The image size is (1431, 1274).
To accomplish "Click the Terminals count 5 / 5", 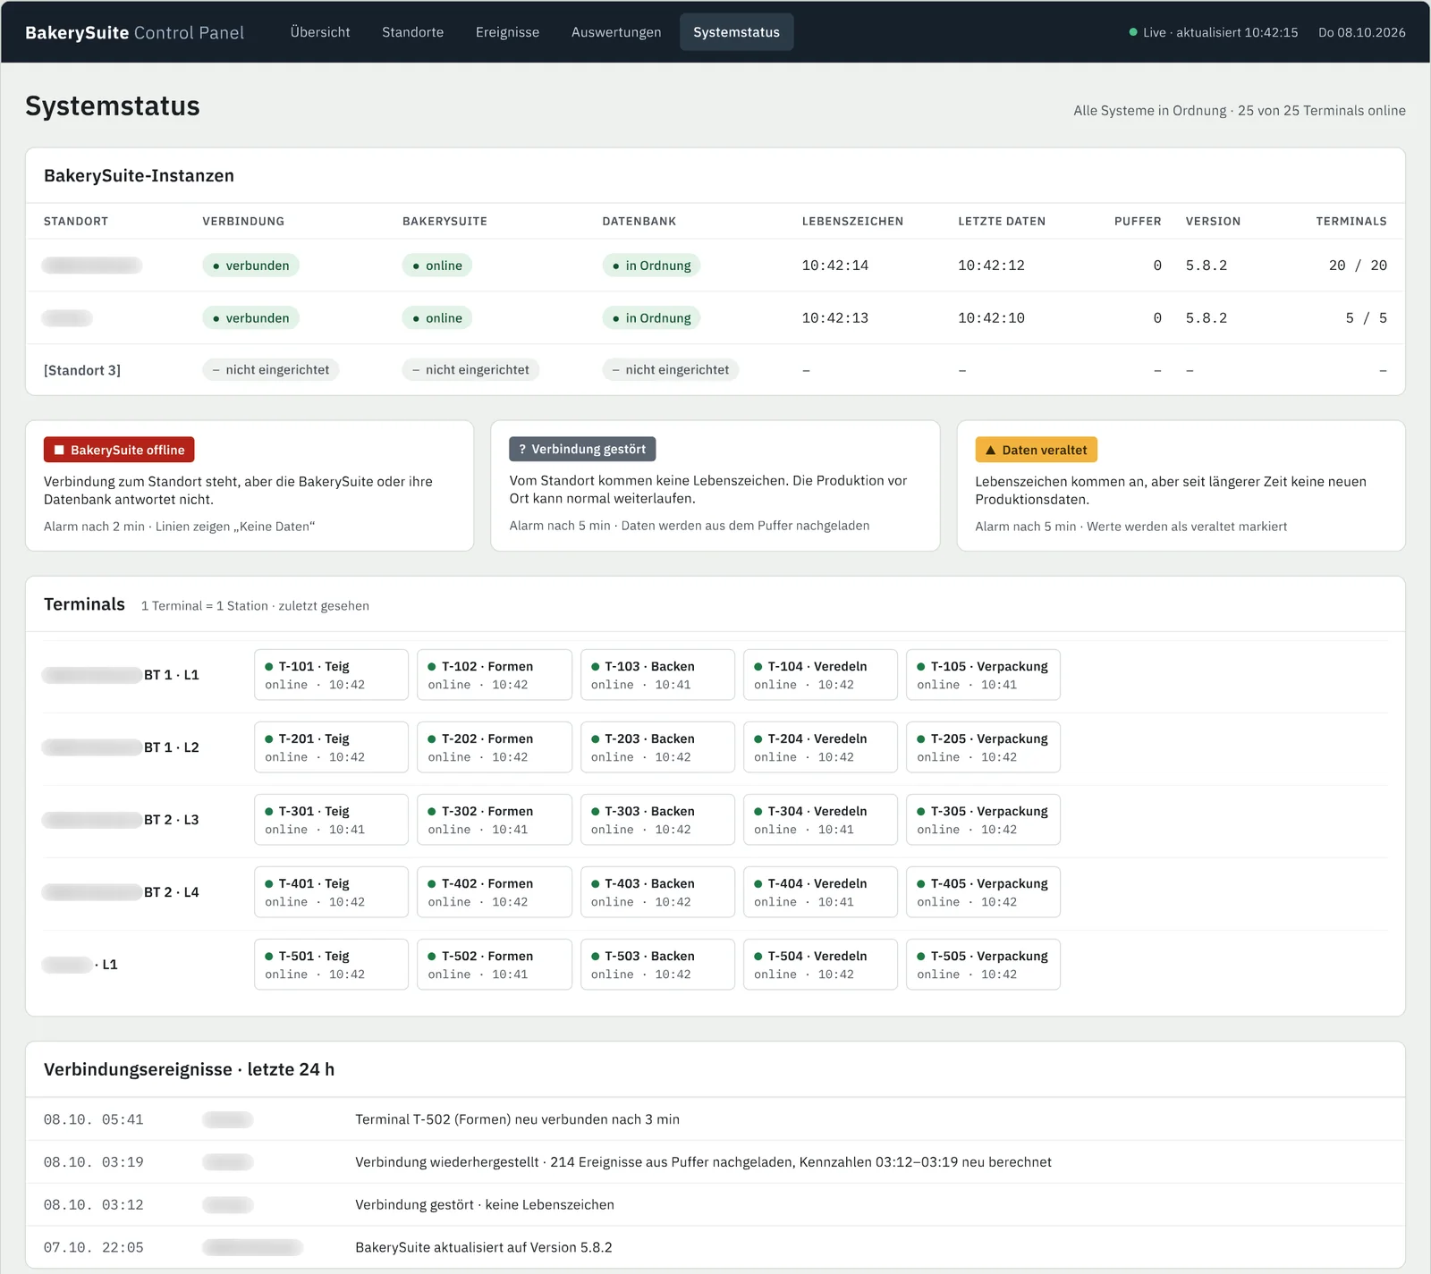I will tap(1367, 318).
